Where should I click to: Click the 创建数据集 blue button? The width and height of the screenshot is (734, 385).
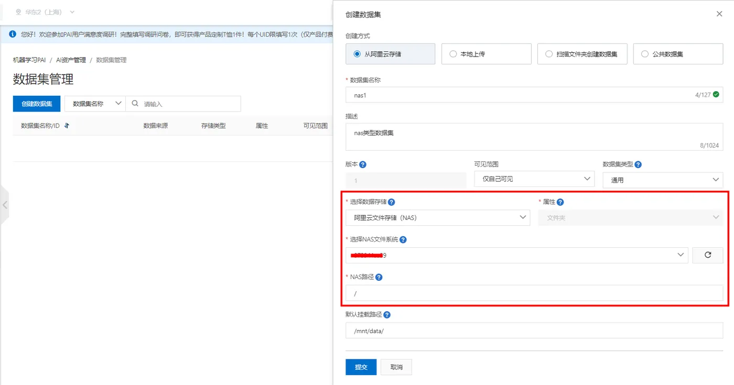point(37,104)
